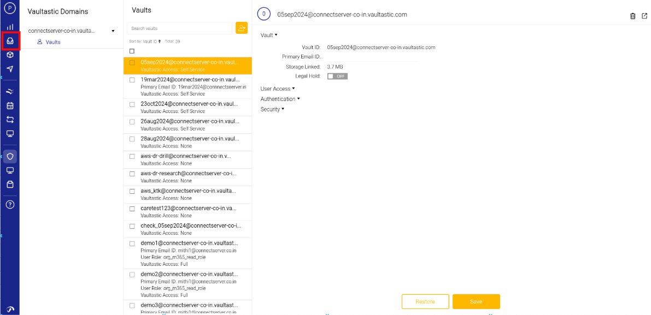Check the 23oct2024 vault checkbox
Image resolution: width=651 pixels, height=315 pixels.
132,104
